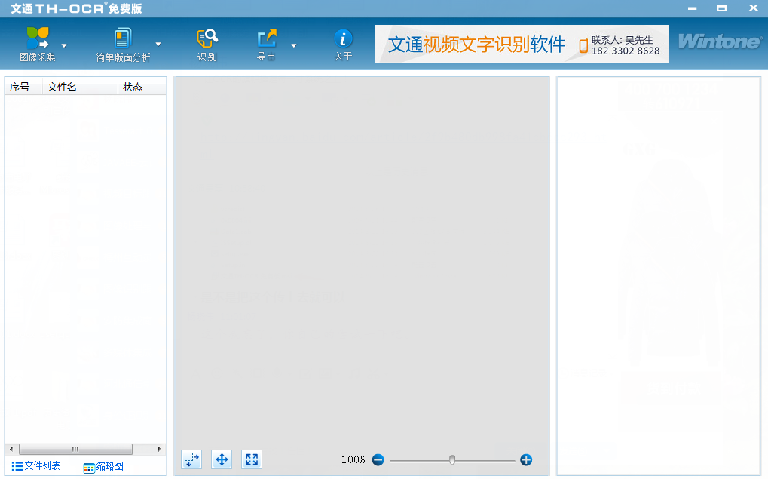Viewport: 768px width, 479px height.
Task: Expand the 简单版面分析 dropdown arrow
Action: 158,45
